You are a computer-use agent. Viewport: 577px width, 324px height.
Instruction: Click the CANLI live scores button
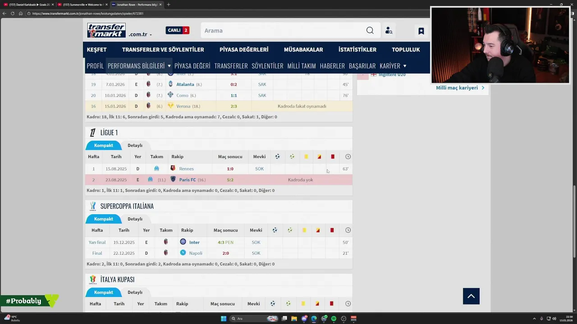(x=178, y=30)
